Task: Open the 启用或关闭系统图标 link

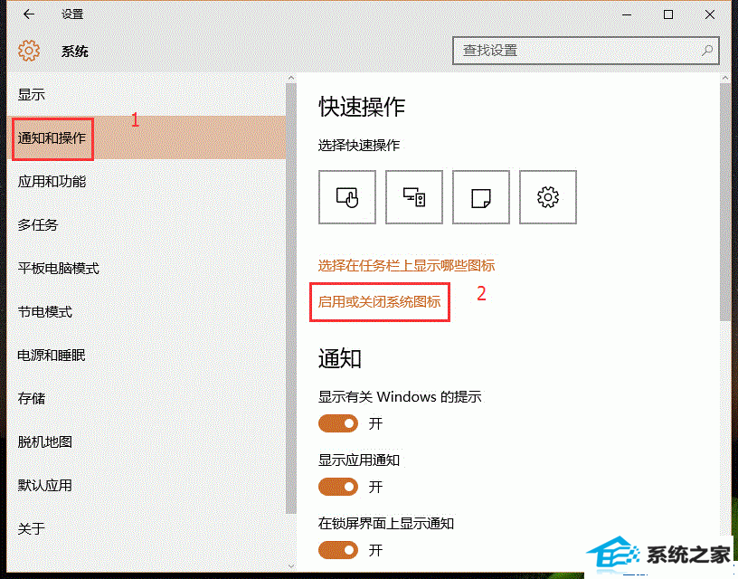Action: coord(380,302)
